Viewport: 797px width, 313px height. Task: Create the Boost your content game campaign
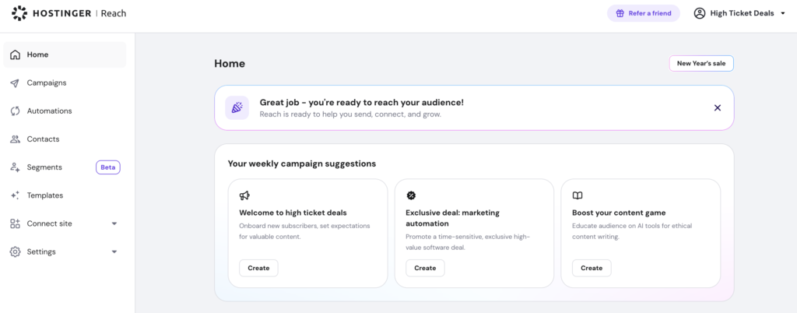(x=592, y=268)
